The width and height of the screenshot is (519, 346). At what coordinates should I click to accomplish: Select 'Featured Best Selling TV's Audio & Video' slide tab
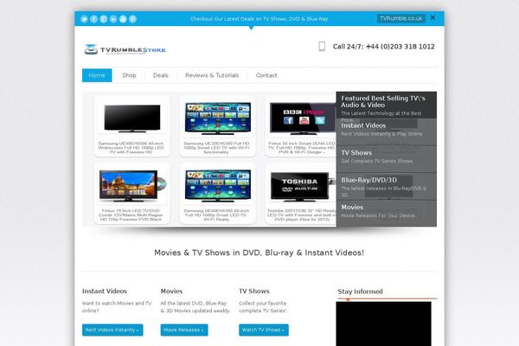pyautogui.click(x=387, y=105)
